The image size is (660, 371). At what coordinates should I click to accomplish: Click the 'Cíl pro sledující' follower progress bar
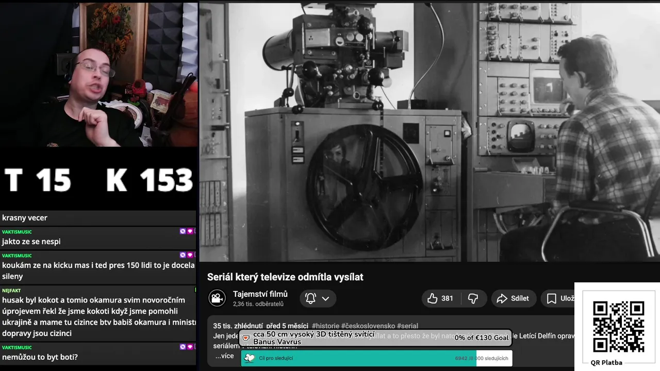[x=376, y=358]
